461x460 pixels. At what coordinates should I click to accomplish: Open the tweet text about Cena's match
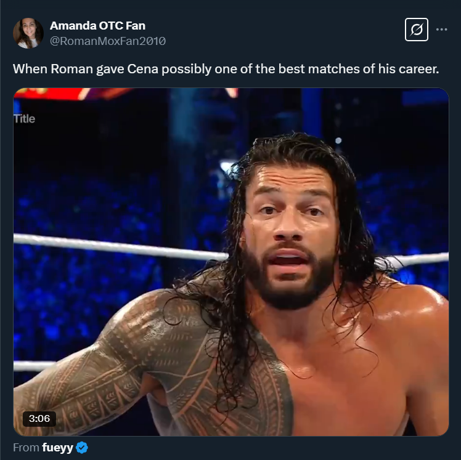(x=226, y=69)
